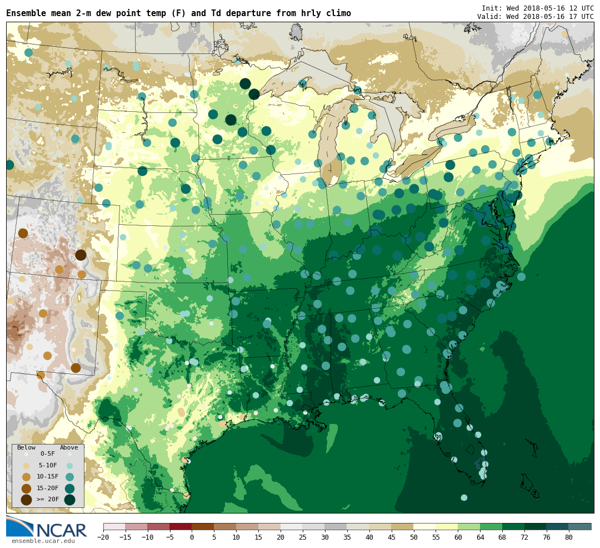Click the 'Below' legend heading
The image size is (600, 548).
27,448
